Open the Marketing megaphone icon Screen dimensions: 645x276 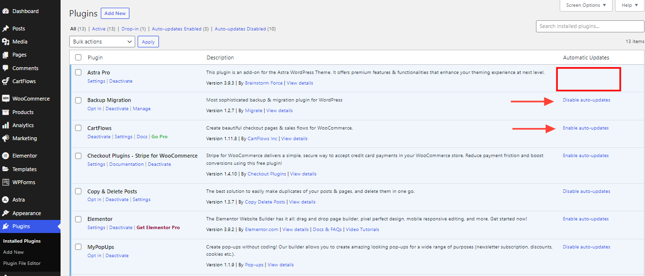[x=6, y=138]
